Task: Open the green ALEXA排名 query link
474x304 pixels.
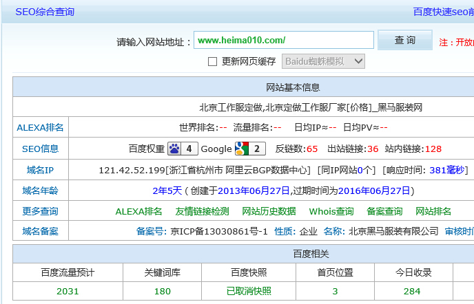Action: [138, 211]
